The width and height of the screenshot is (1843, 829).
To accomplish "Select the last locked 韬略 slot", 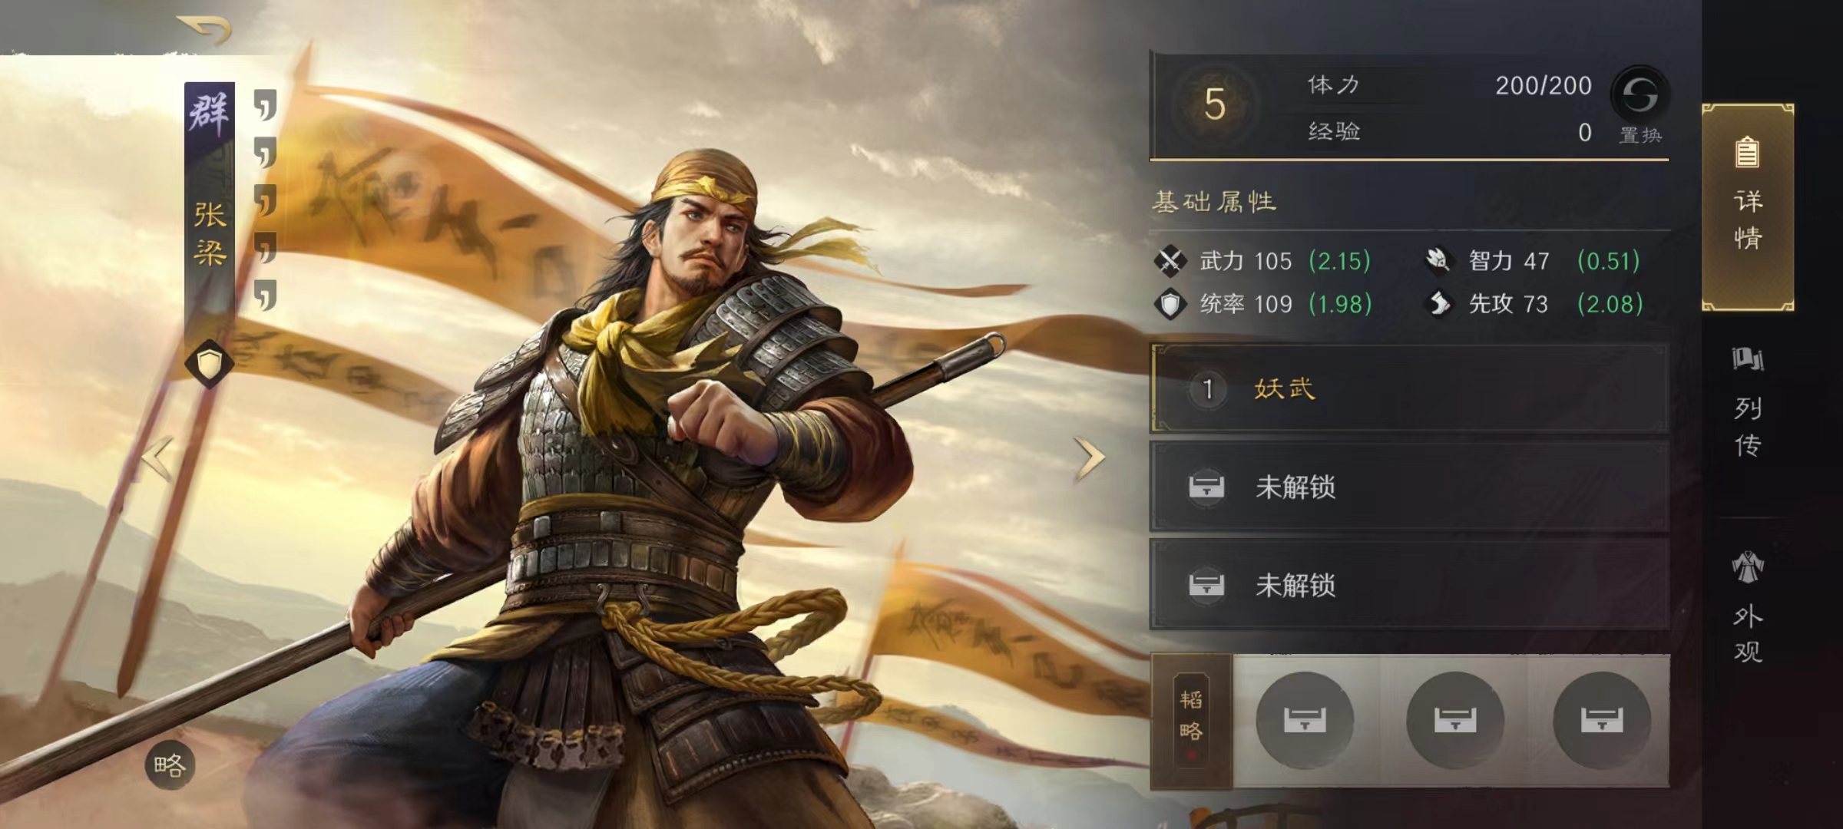I will (1602, 720).
